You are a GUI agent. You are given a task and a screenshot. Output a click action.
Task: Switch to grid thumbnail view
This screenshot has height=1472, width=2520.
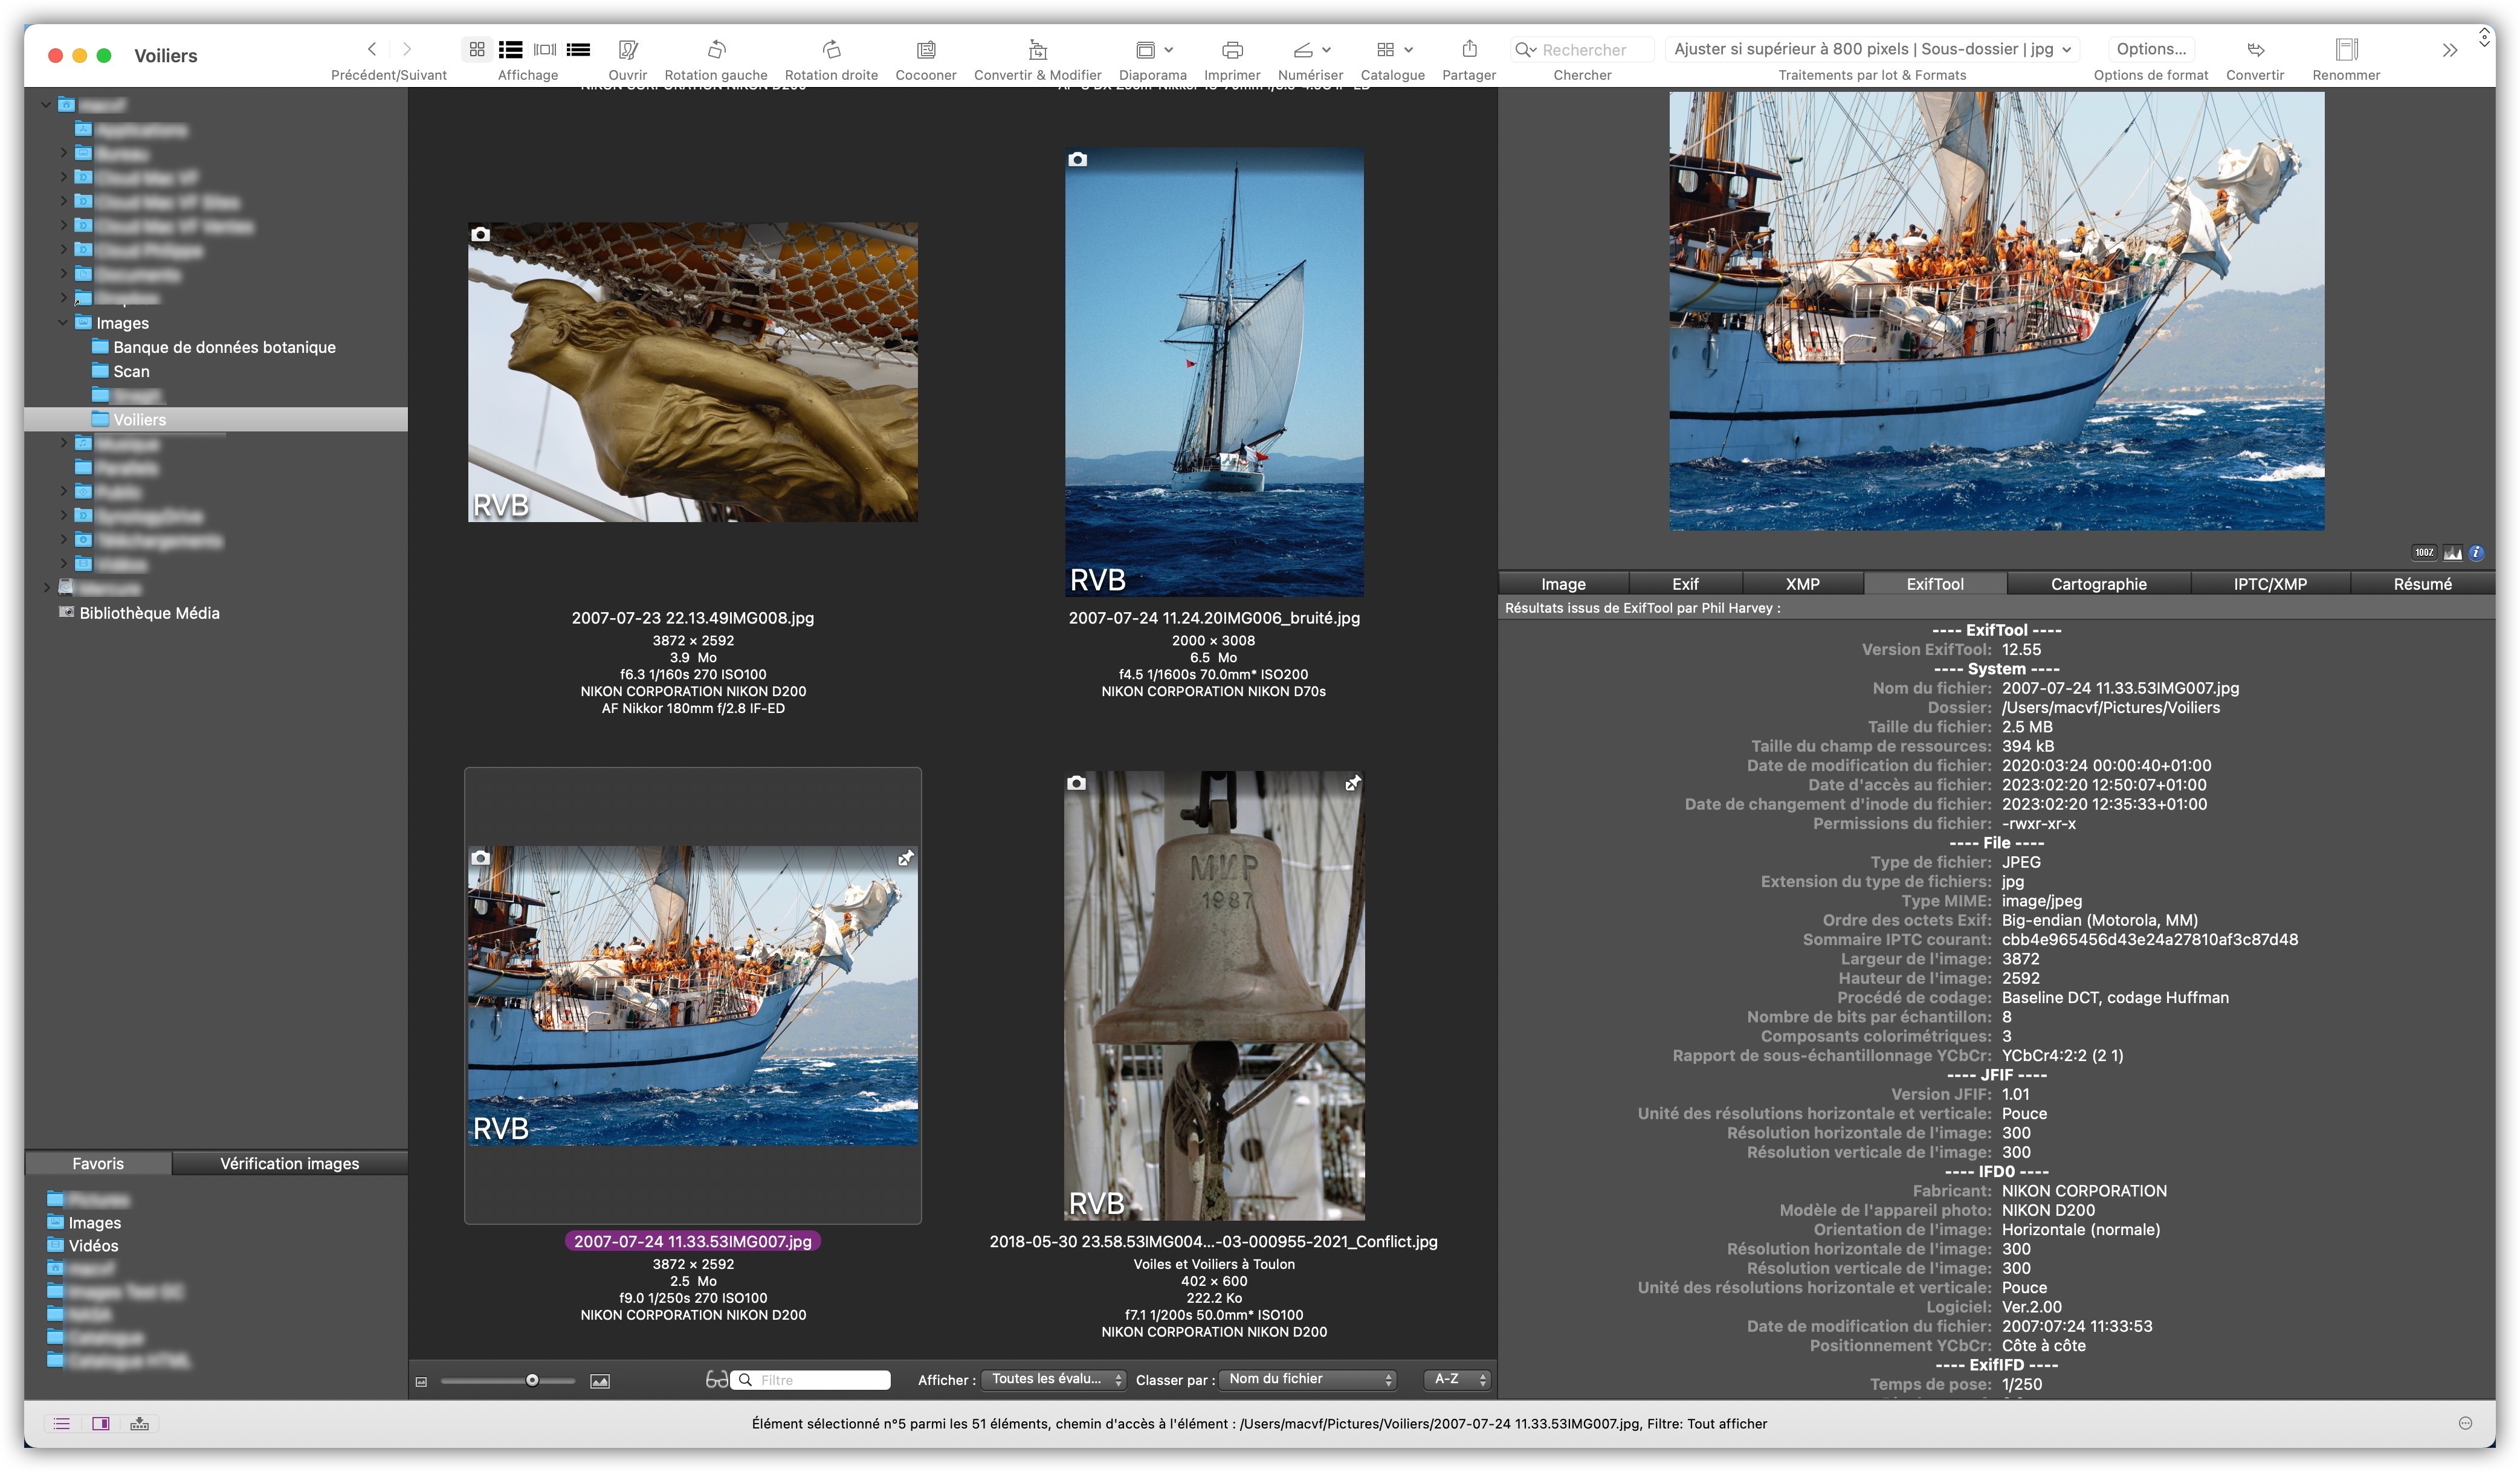477,49
